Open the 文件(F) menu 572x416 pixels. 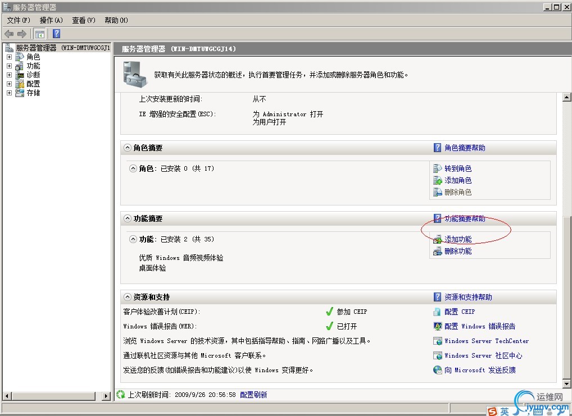click(x=19, y=20)
